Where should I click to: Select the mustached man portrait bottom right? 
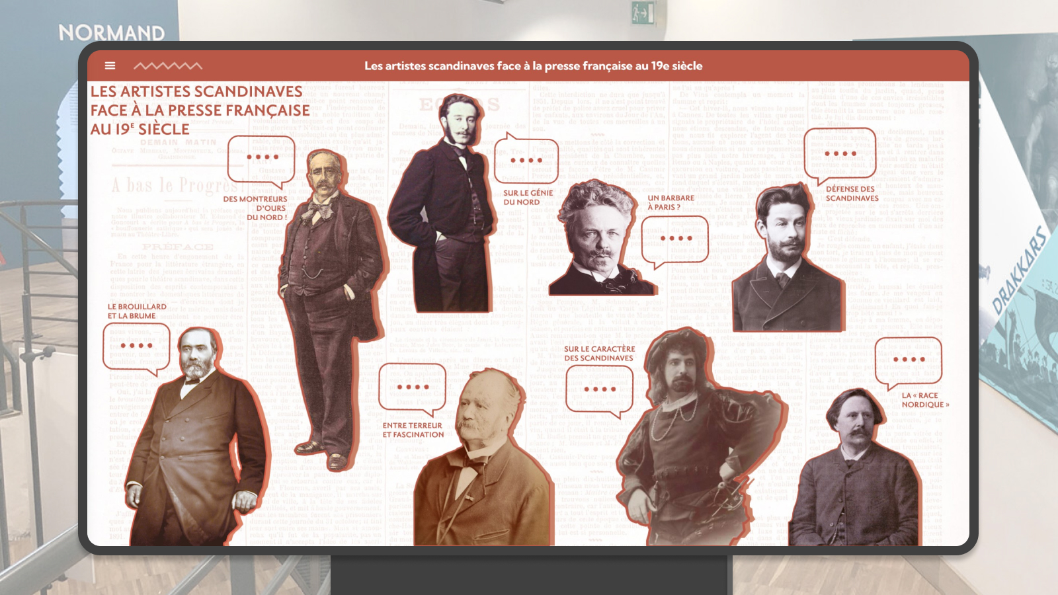[853, 476]
